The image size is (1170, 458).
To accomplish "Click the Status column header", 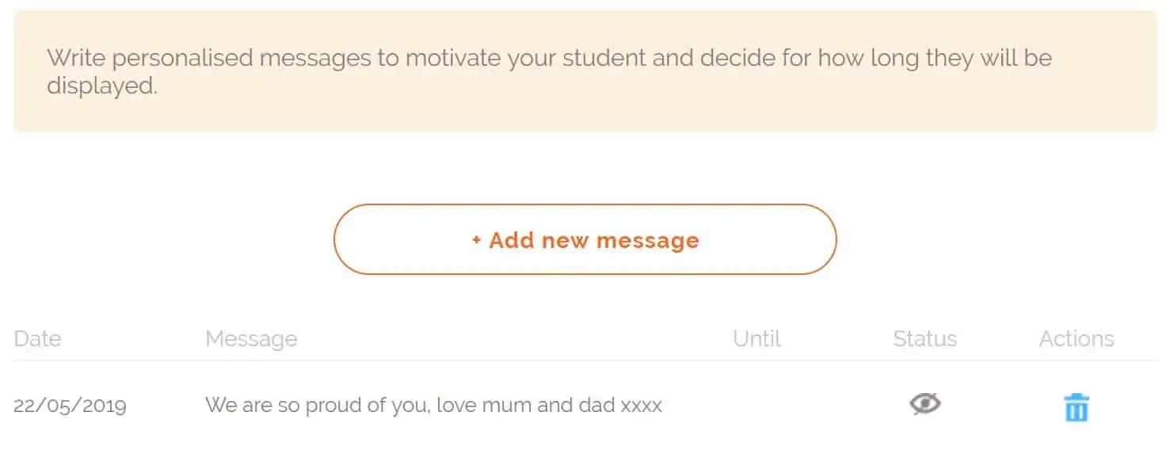I will (924, 338).
